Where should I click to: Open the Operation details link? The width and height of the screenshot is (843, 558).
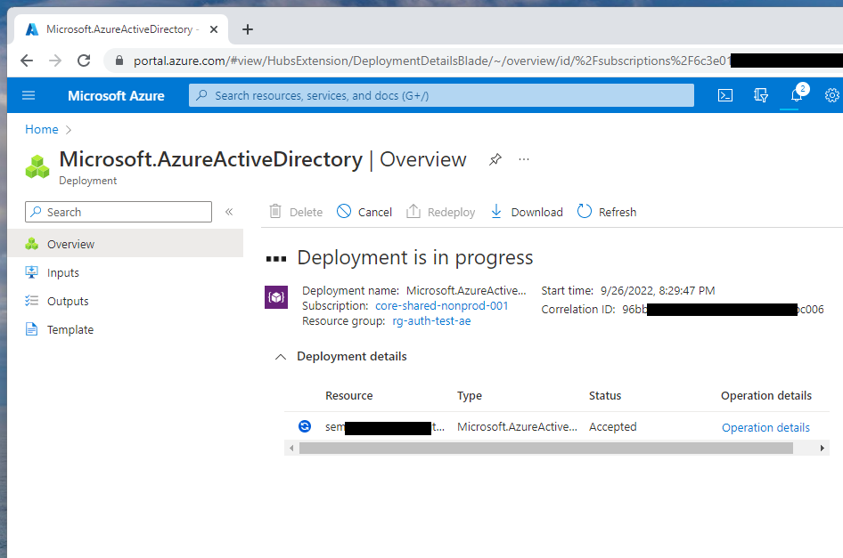765,427
